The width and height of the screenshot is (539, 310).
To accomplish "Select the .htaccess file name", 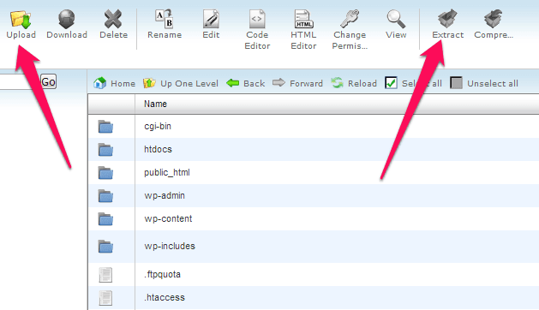I will pos(165,297).
